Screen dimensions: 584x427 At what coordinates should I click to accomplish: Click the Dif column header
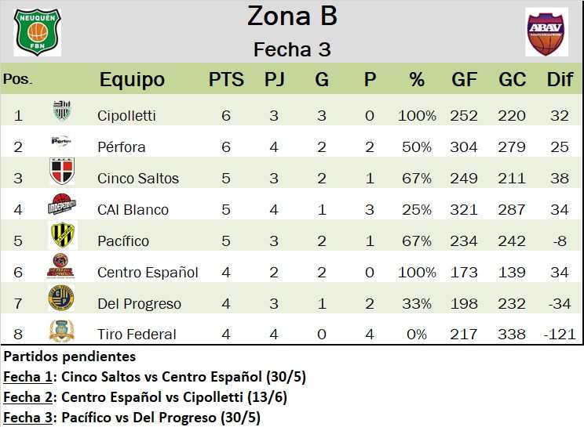[x=560, y=80]
